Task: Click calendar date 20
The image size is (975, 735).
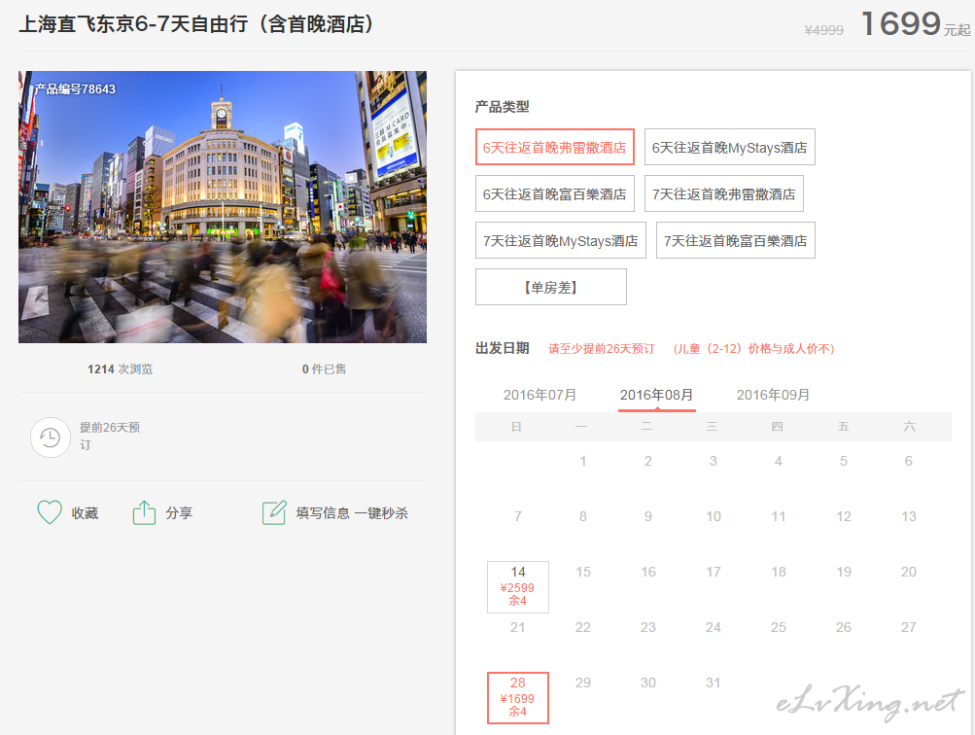Action: point(909,572)
